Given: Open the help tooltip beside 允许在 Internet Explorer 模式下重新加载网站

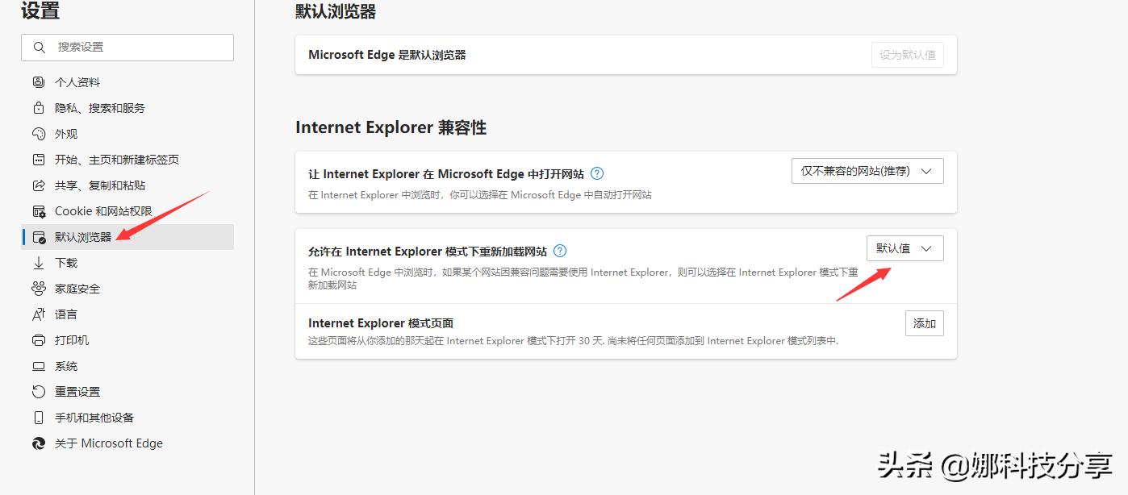Looking at the screenshot, I should 559,251.
